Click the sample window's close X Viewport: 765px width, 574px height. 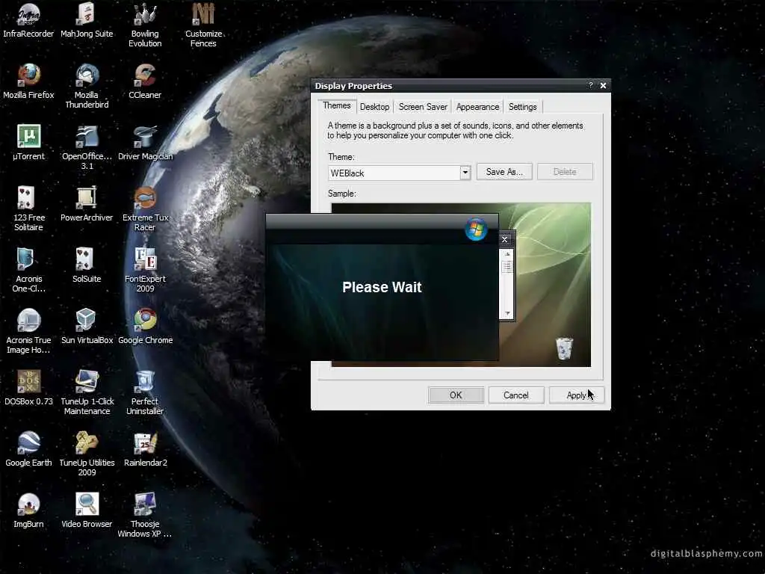tap(505, 239)
